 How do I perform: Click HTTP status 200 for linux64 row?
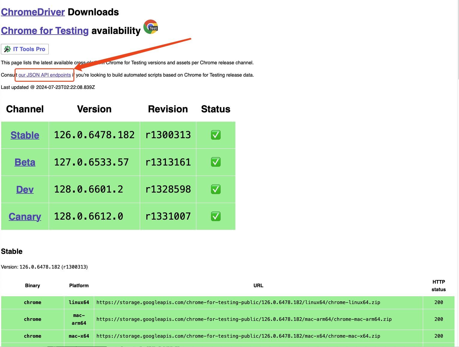439,303
